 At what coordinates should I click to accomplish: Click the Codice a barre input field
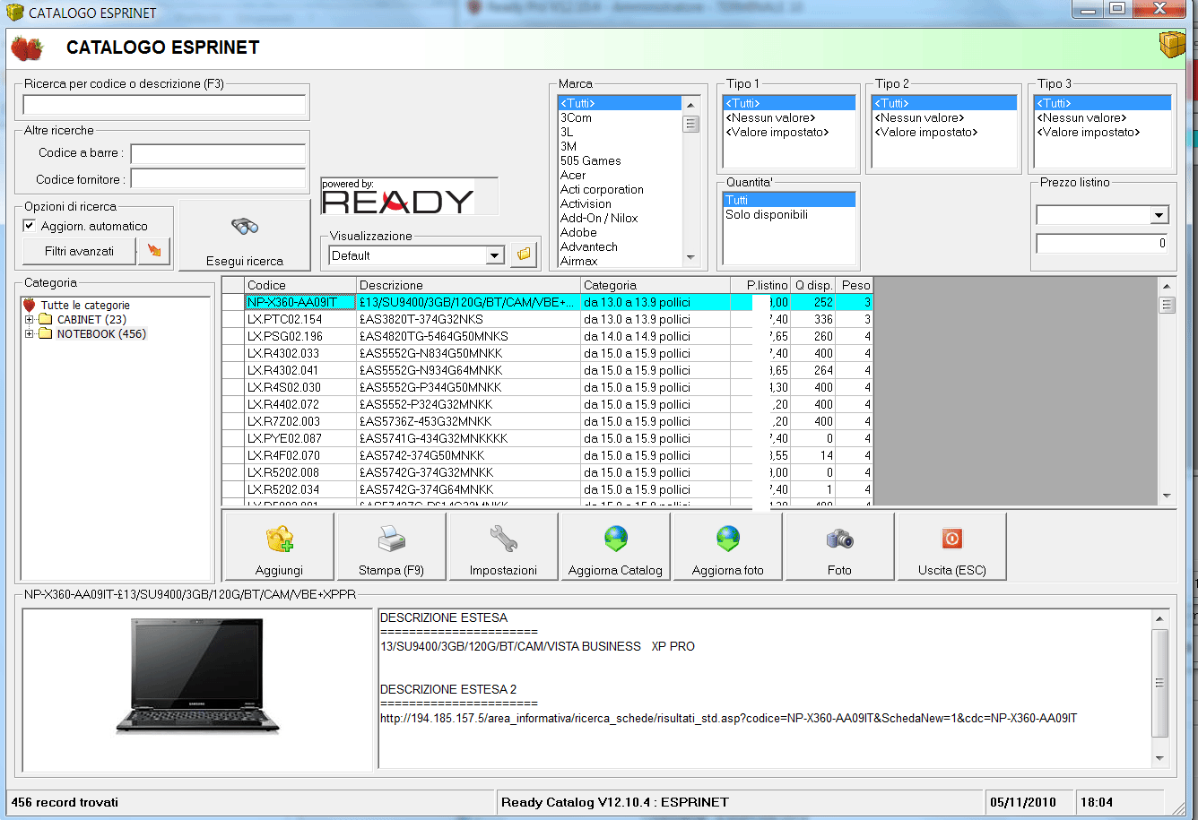pyautogui.click(x=218, y=154)
